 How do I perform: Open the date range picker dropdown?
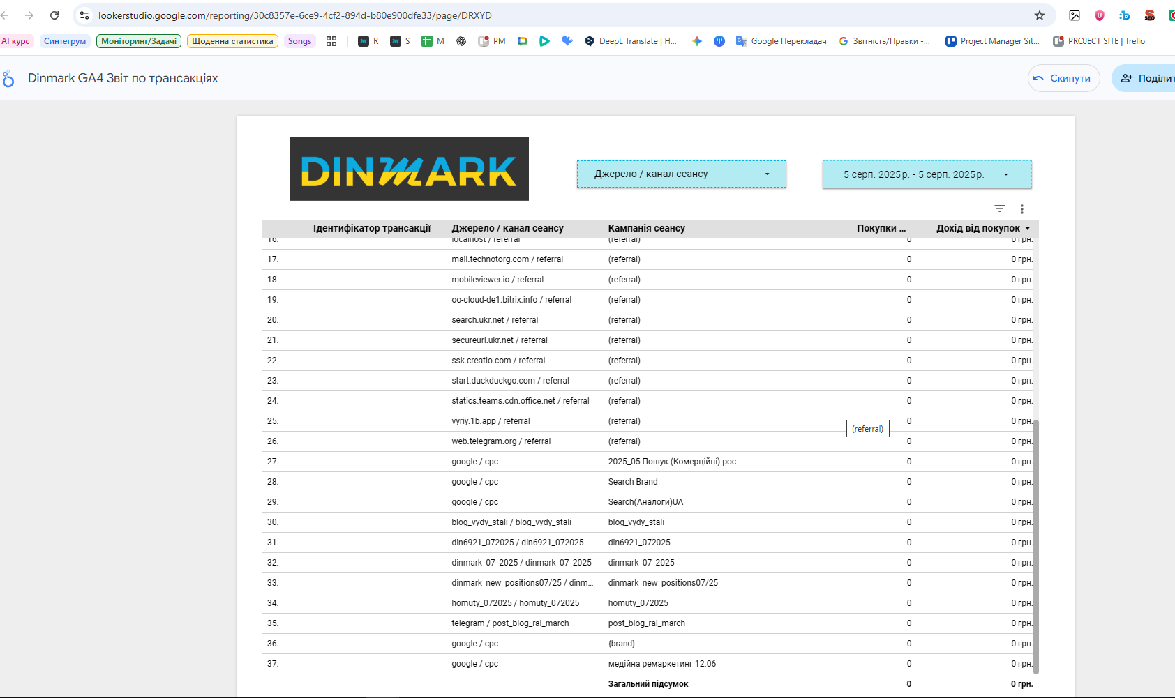(x=927, y=174)
